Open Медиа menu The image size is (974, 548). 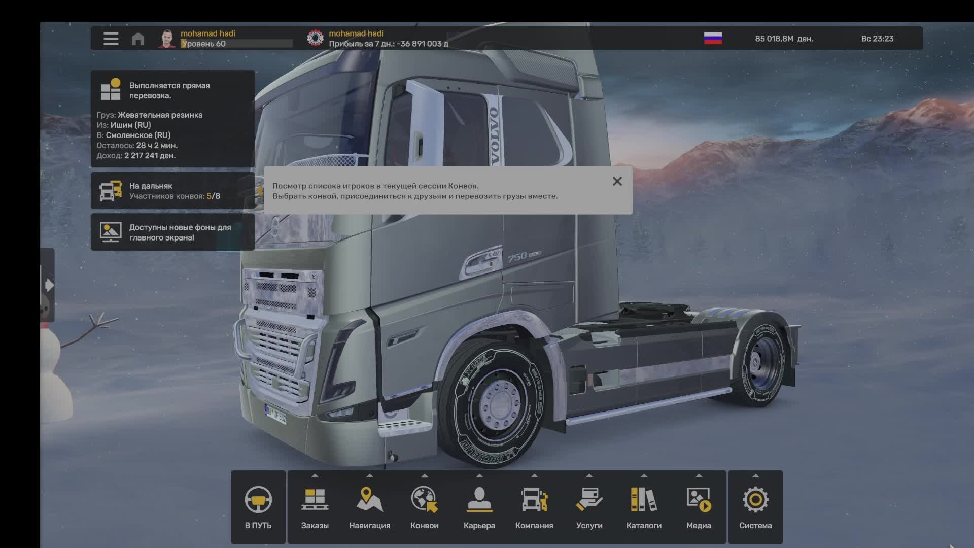pyautogui.click(x=699, y=507)
